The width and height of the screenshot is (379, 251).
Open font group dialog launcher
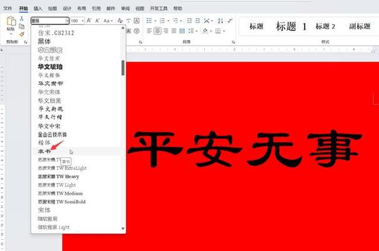tap(140, 42)
